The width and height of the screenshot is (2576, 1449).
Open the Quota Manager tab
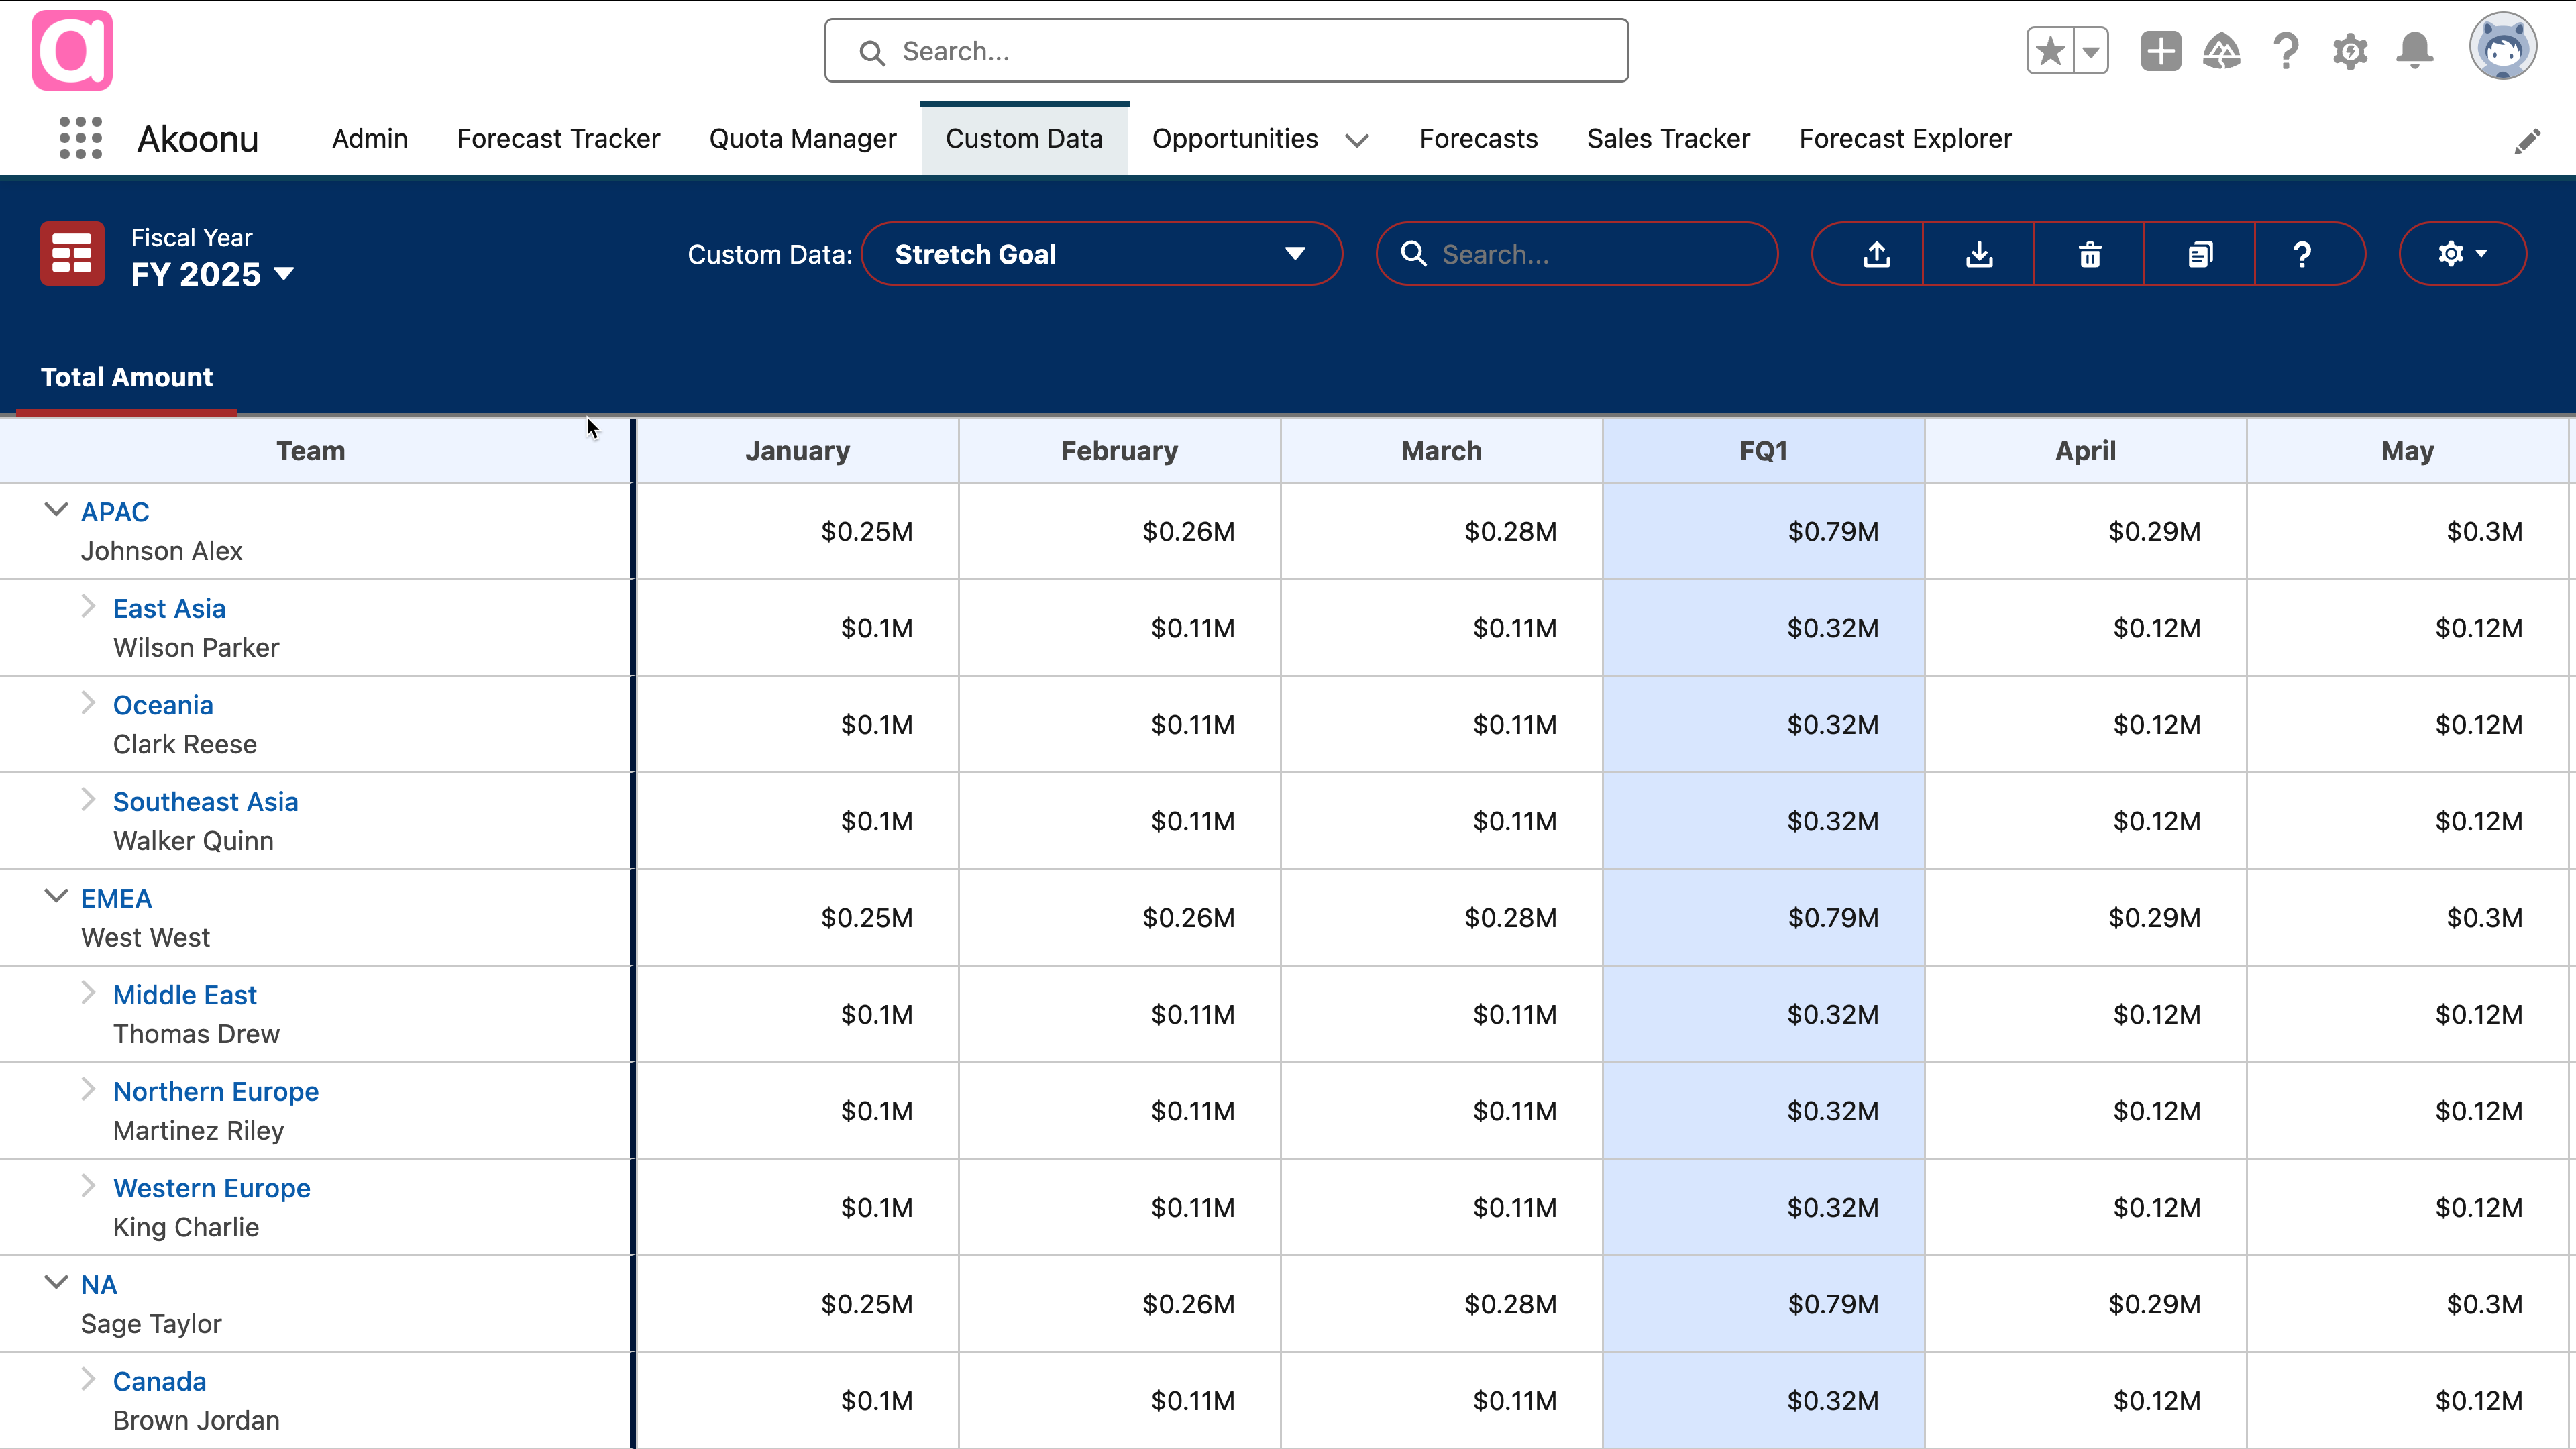pos(802,138)
